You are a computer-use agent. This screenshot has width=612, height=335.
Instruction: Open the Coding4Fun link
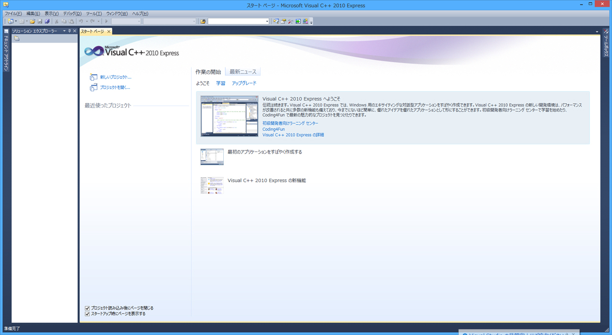[x=273, y=129]
